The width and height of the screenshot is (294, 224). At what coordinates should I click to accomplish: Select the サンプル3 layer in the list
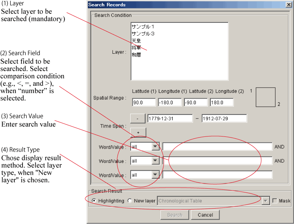tap(143, 34)
